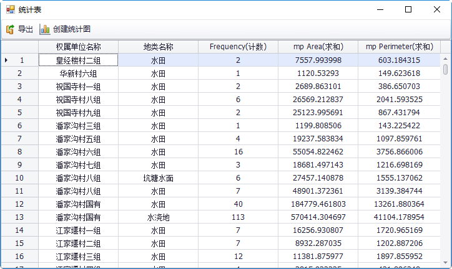The width and height of the screenshot is (452, 269).
Task: Sort by 权属单位名称 column header
Action: [x=78, y=47]
